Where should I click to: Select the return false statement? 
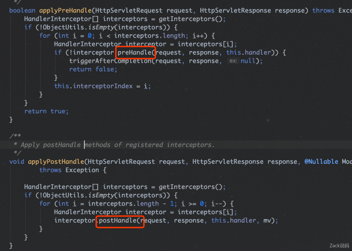tap(93, 69)
